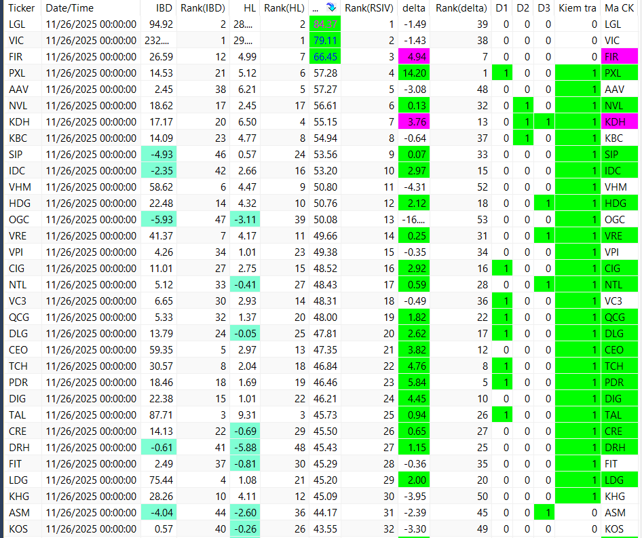The image size is (642, 538).
Task: Click the green 5.84 delta value for PDR
Action: 413,383
